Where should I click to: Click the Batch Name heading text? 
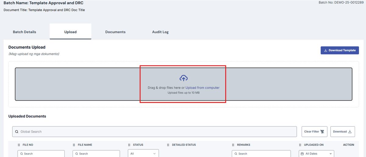[x=43, y=3]
